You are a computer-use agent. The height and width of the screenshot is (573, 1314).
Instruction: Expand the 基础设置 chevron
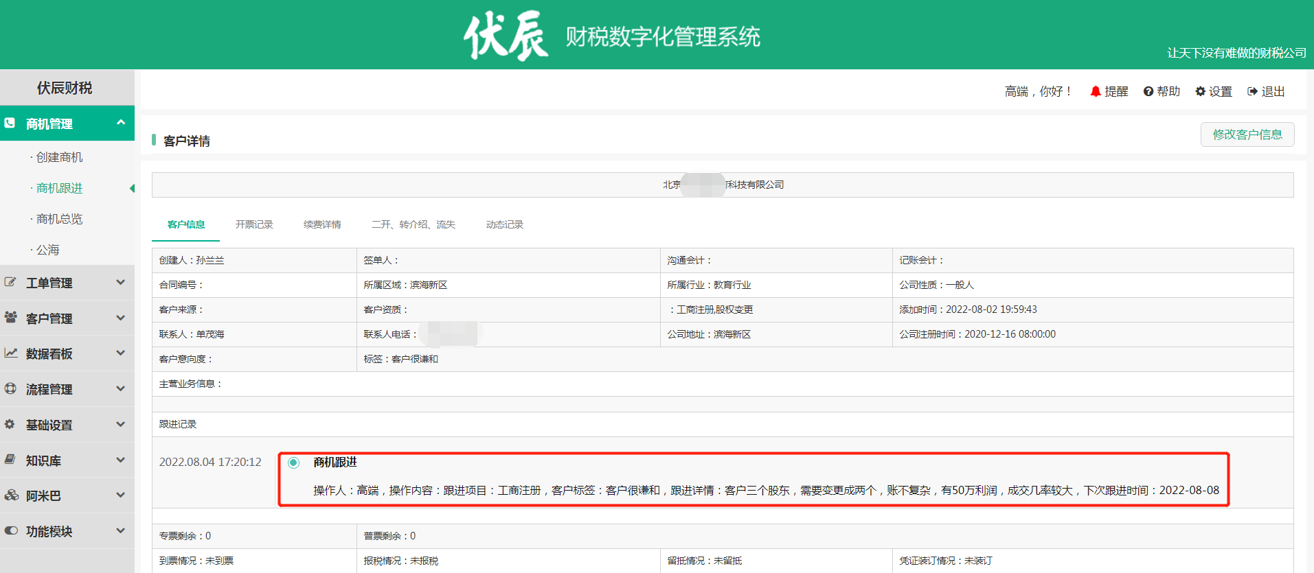(121, 424)
